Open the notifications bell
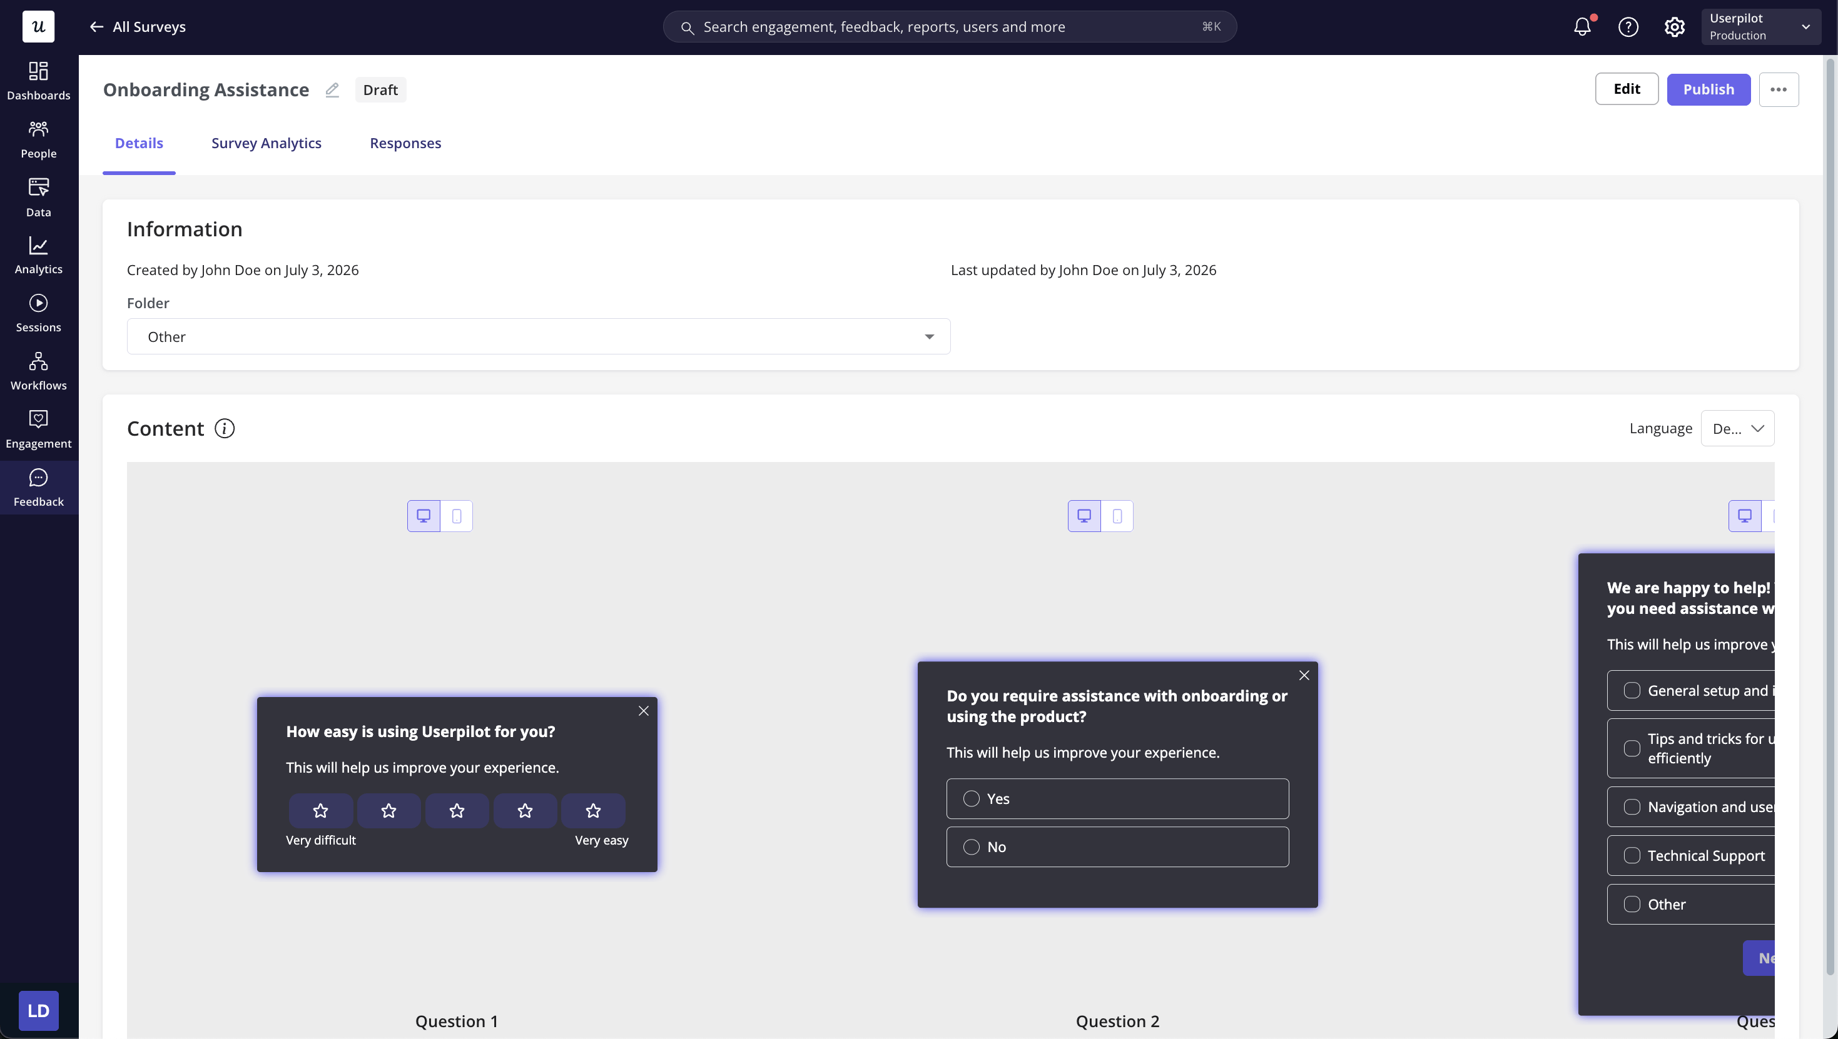 click(x=1582, y=27)
